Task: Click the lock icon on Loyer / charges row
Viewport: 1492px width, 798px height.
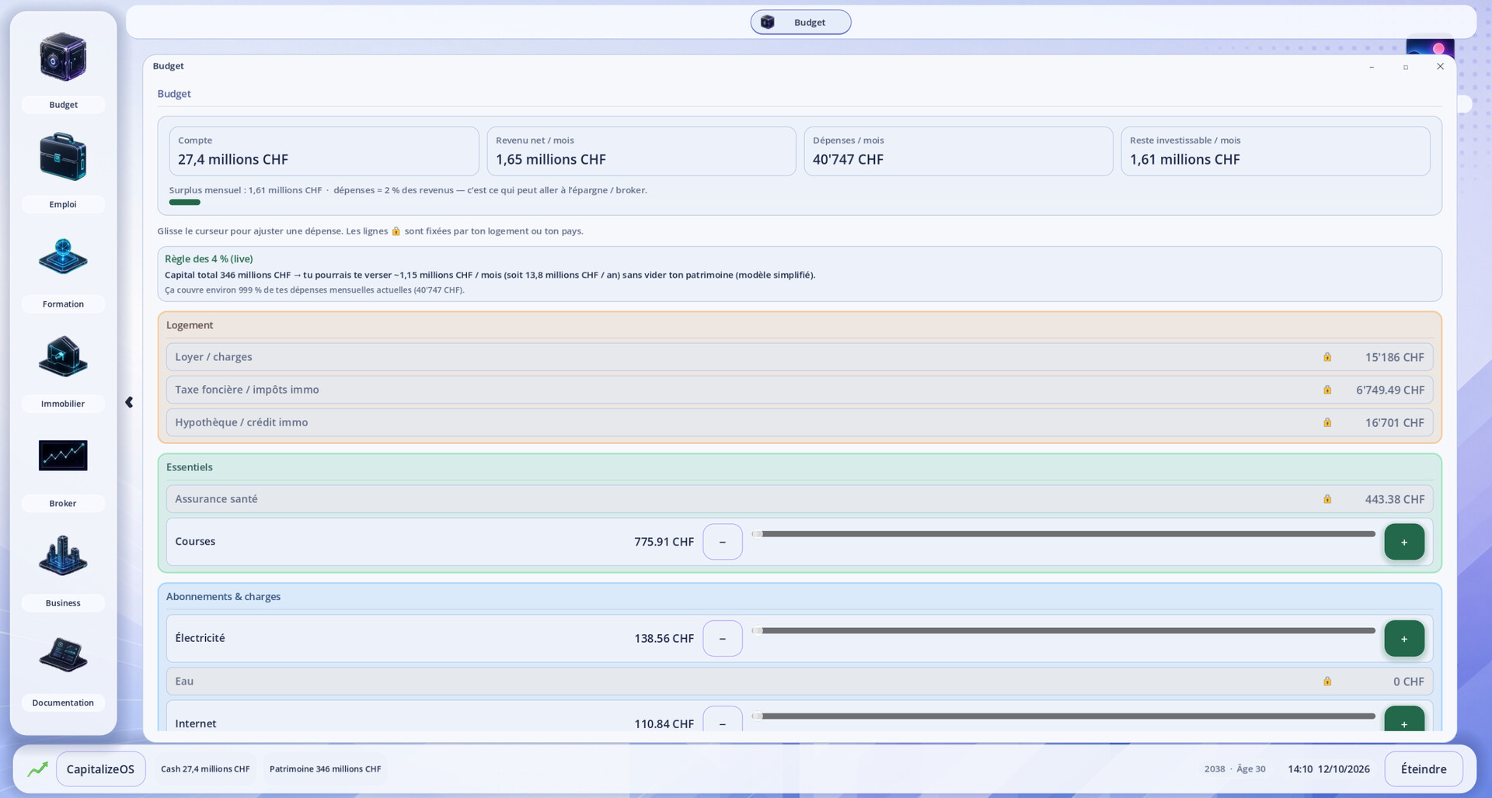Action: tap(1327, 357)
